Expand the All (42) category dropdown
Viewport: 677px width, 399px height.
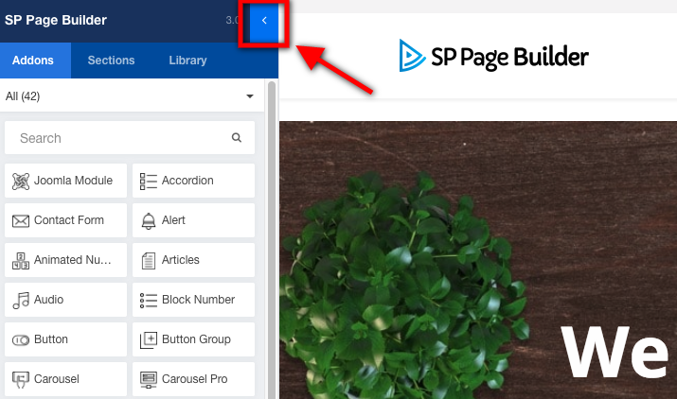133,95
